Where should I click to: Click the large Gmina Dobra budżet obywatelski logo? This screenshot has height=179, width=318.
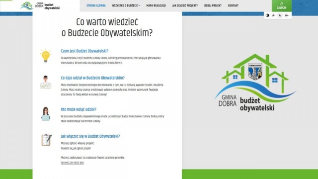(255, 83)
